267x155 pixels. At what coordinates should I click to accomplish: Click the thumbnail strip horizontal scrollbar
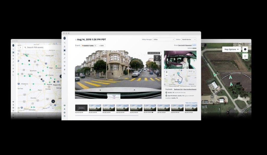(107, 115)
